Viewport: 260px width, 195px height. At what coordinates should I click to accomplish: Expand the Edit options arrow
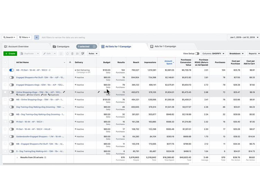click(x=55, y=54)
